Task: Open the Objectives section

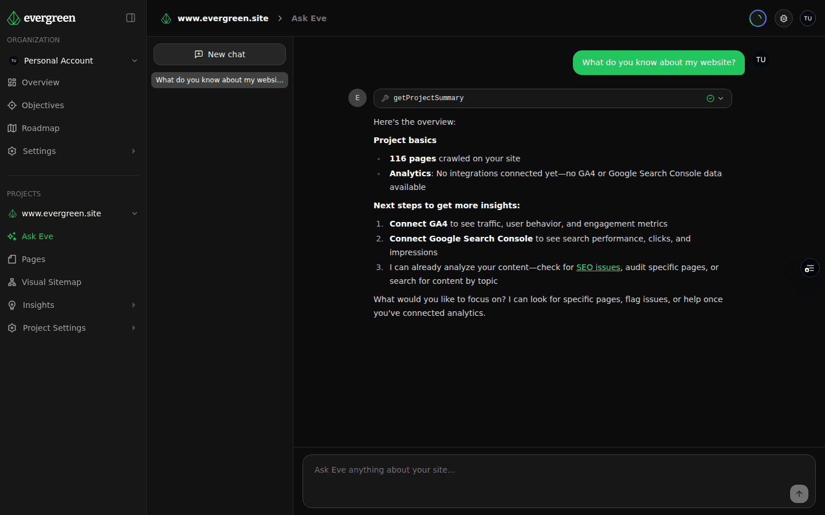Action: tap(43, 105)
